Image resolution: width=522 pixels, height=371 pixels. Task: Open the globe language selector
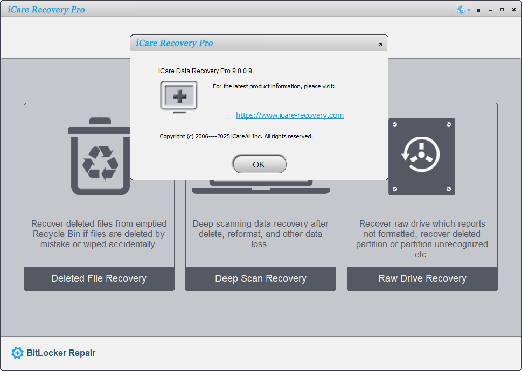click(x=463, y=10)
